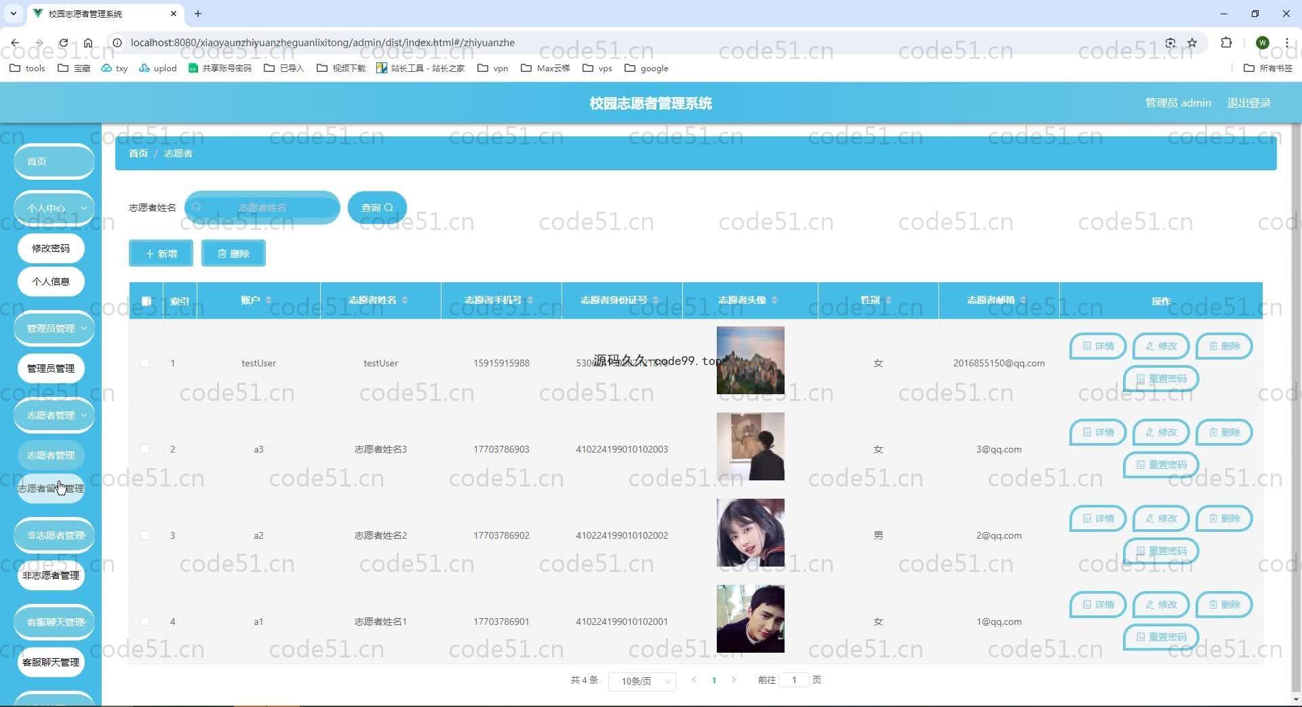Screen dimensions: 1302x707
Task: Collapse the 客服聊天管理 sidebar group
Action: (54, 622)
